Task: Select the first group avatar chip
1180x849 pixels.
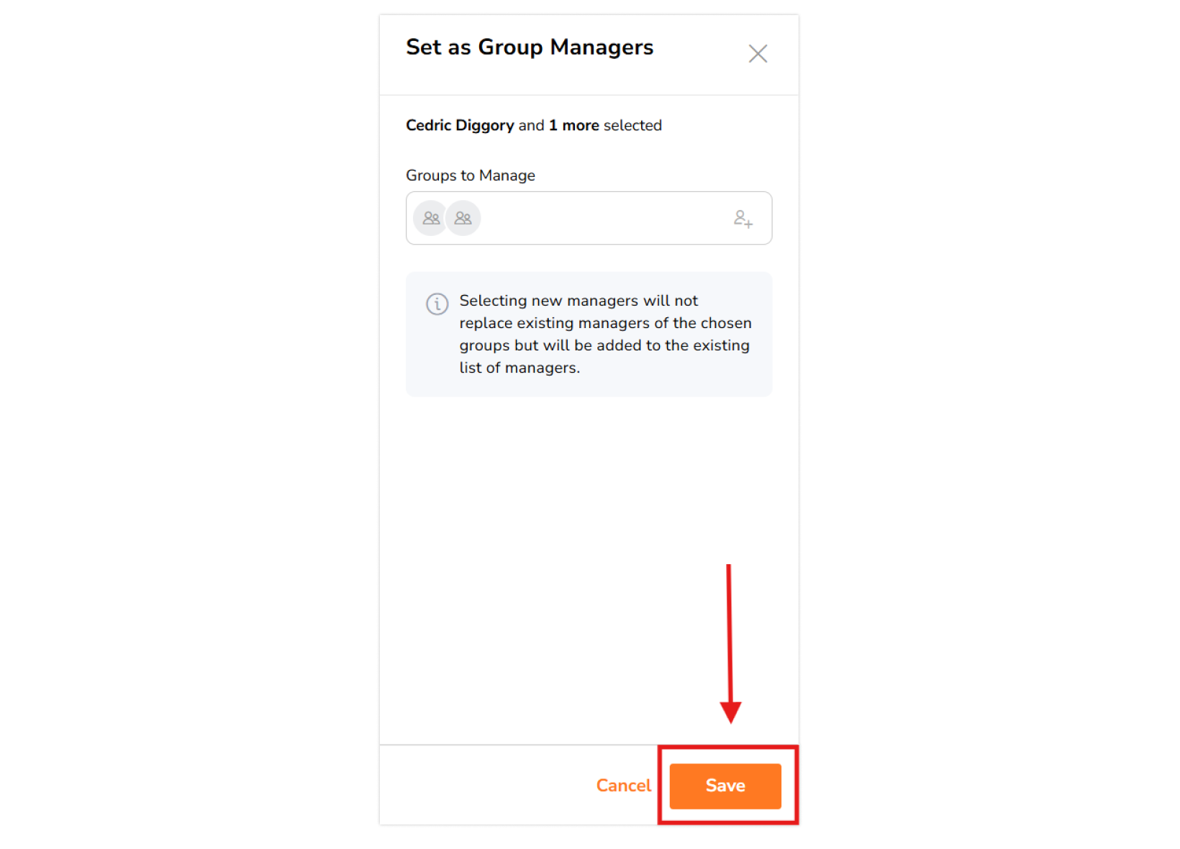Action: pyautogui.click(x=430, y=218)
